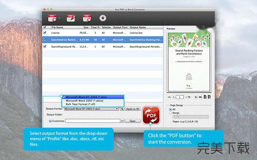Screen dimensions: 257x160
Task: Click the 6,55 MB size cell
Action: 84,40
